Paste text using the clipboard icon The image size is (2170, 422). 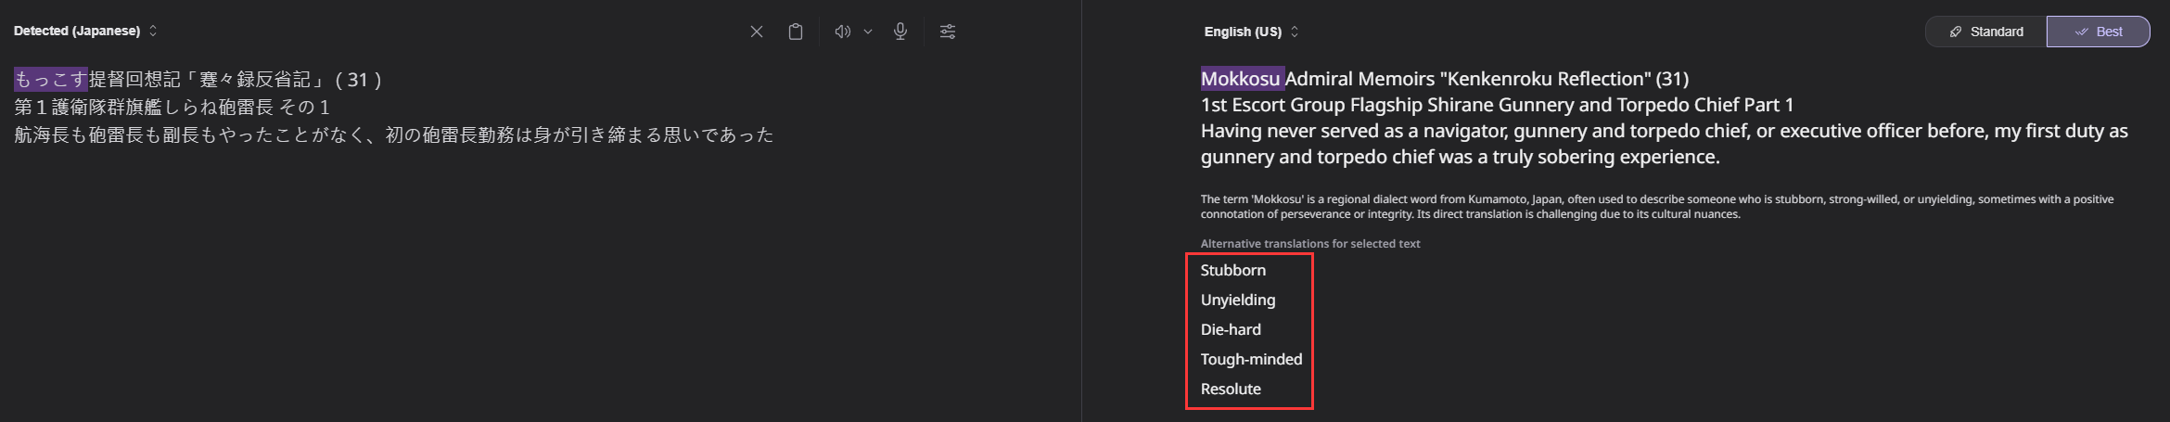click(x=796, y=32)
